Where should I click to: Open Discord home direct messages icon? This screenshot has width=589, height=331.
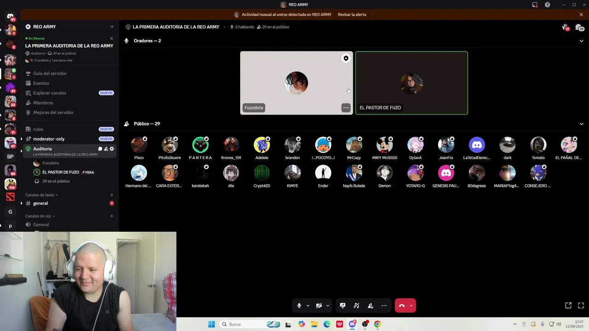tap(11, 17)
